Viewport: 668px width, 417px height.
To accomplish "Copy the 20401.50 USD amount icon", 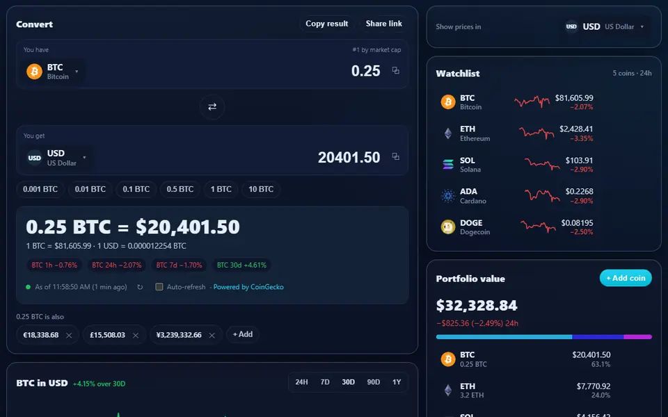I will point(396,157).
